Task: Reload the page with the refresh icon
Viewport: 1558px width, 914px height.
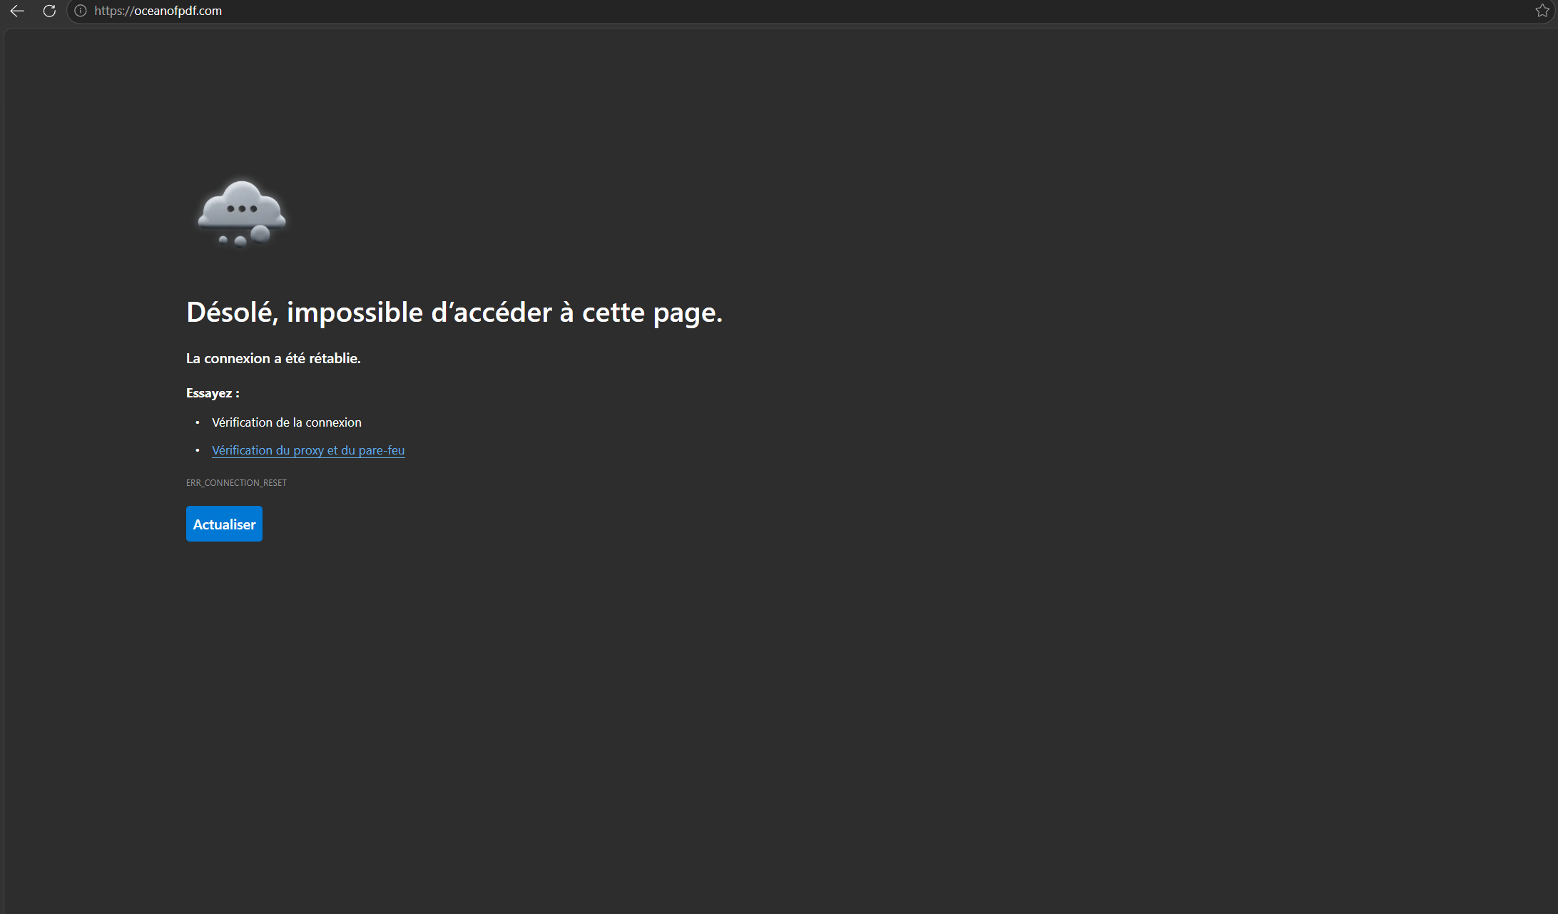Action: click(49, 11)
